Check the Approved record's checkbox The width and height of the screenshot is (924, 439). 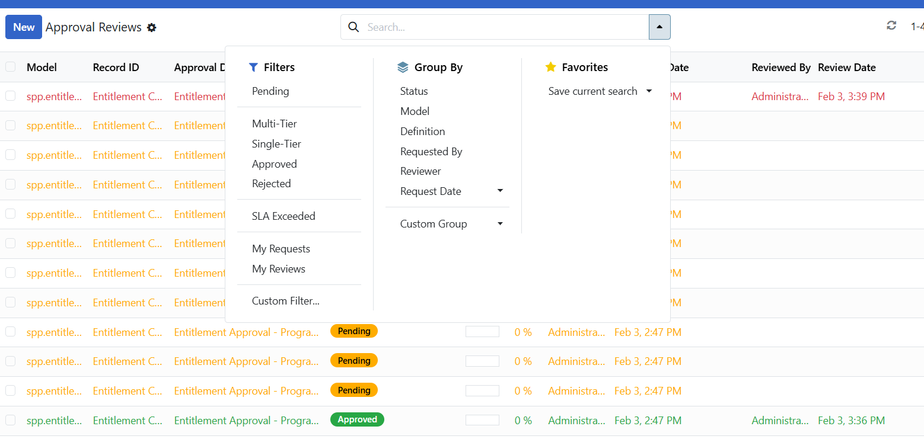point(10,420)
